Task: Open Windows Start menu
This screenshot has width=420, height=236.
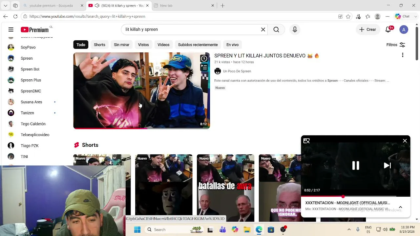Action: (137, 230)
